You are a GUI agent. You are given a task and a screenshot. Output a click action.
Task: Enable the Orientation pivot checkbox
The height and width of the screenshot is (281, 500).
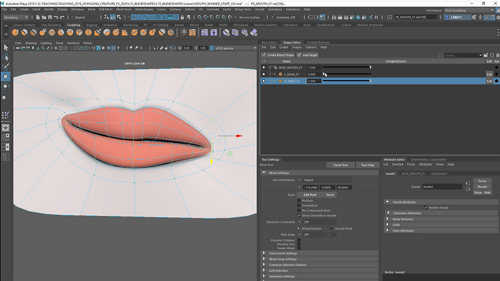pos(299,205)
